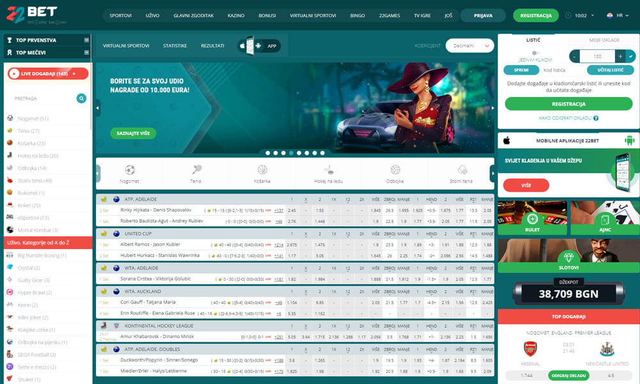This screenshot has width=640, height=384.
Task: Go to previous banner slide
Action: pos(97,108)
